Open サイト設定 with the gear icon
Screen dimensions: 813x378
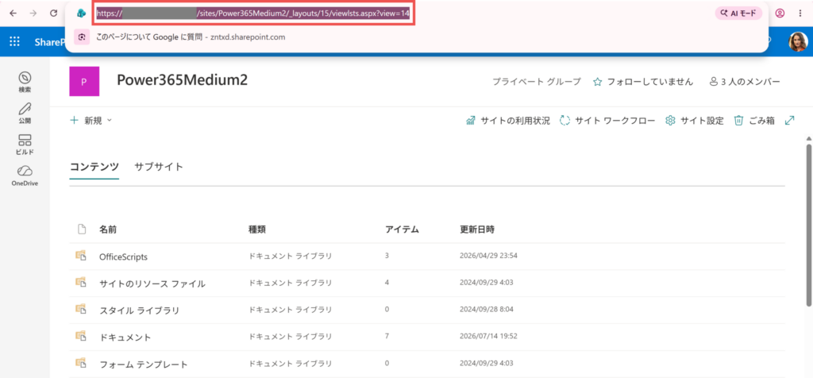click(694, 121)
